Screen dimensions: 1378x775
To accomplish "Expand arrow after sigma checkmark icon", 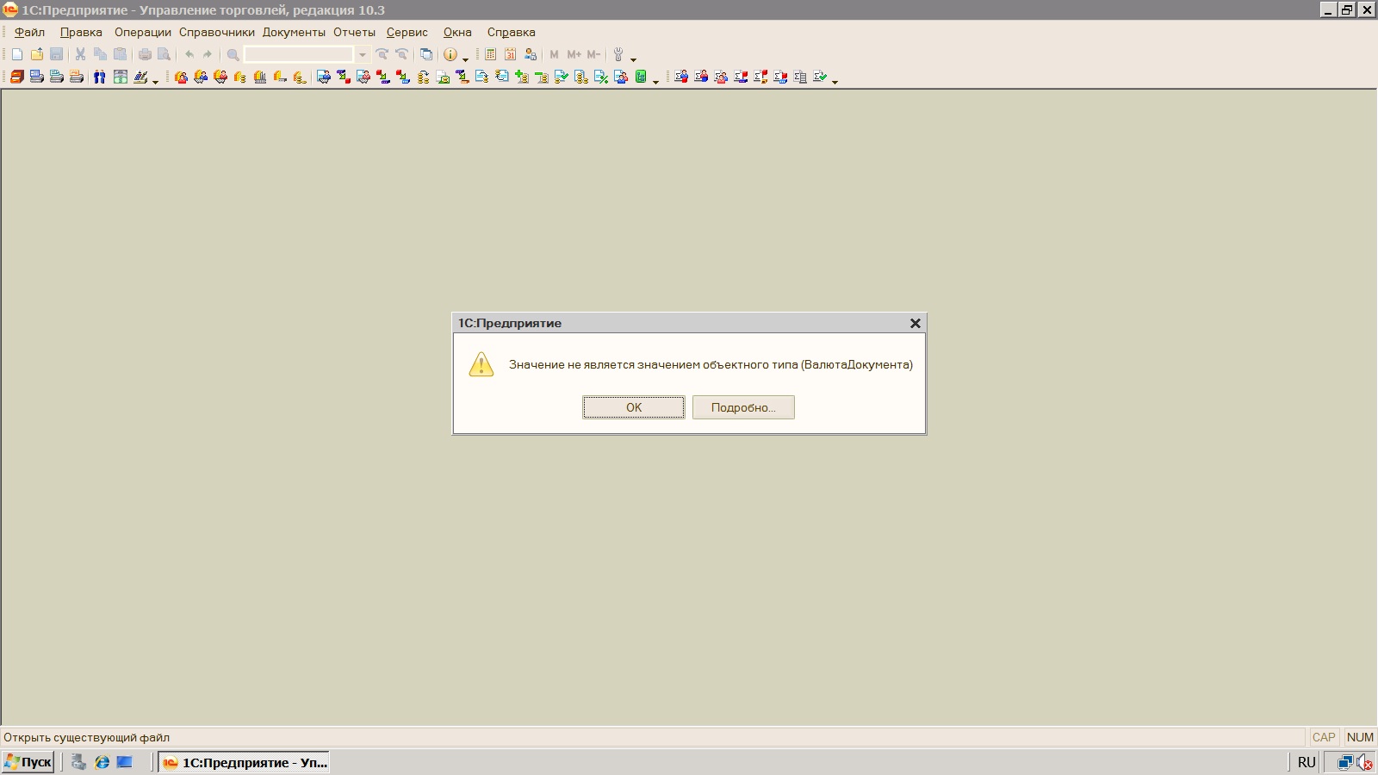I will point(835,82).
